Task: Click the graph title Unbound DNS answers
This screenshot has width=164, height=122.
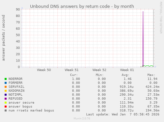Action: [x=82, y=6]
